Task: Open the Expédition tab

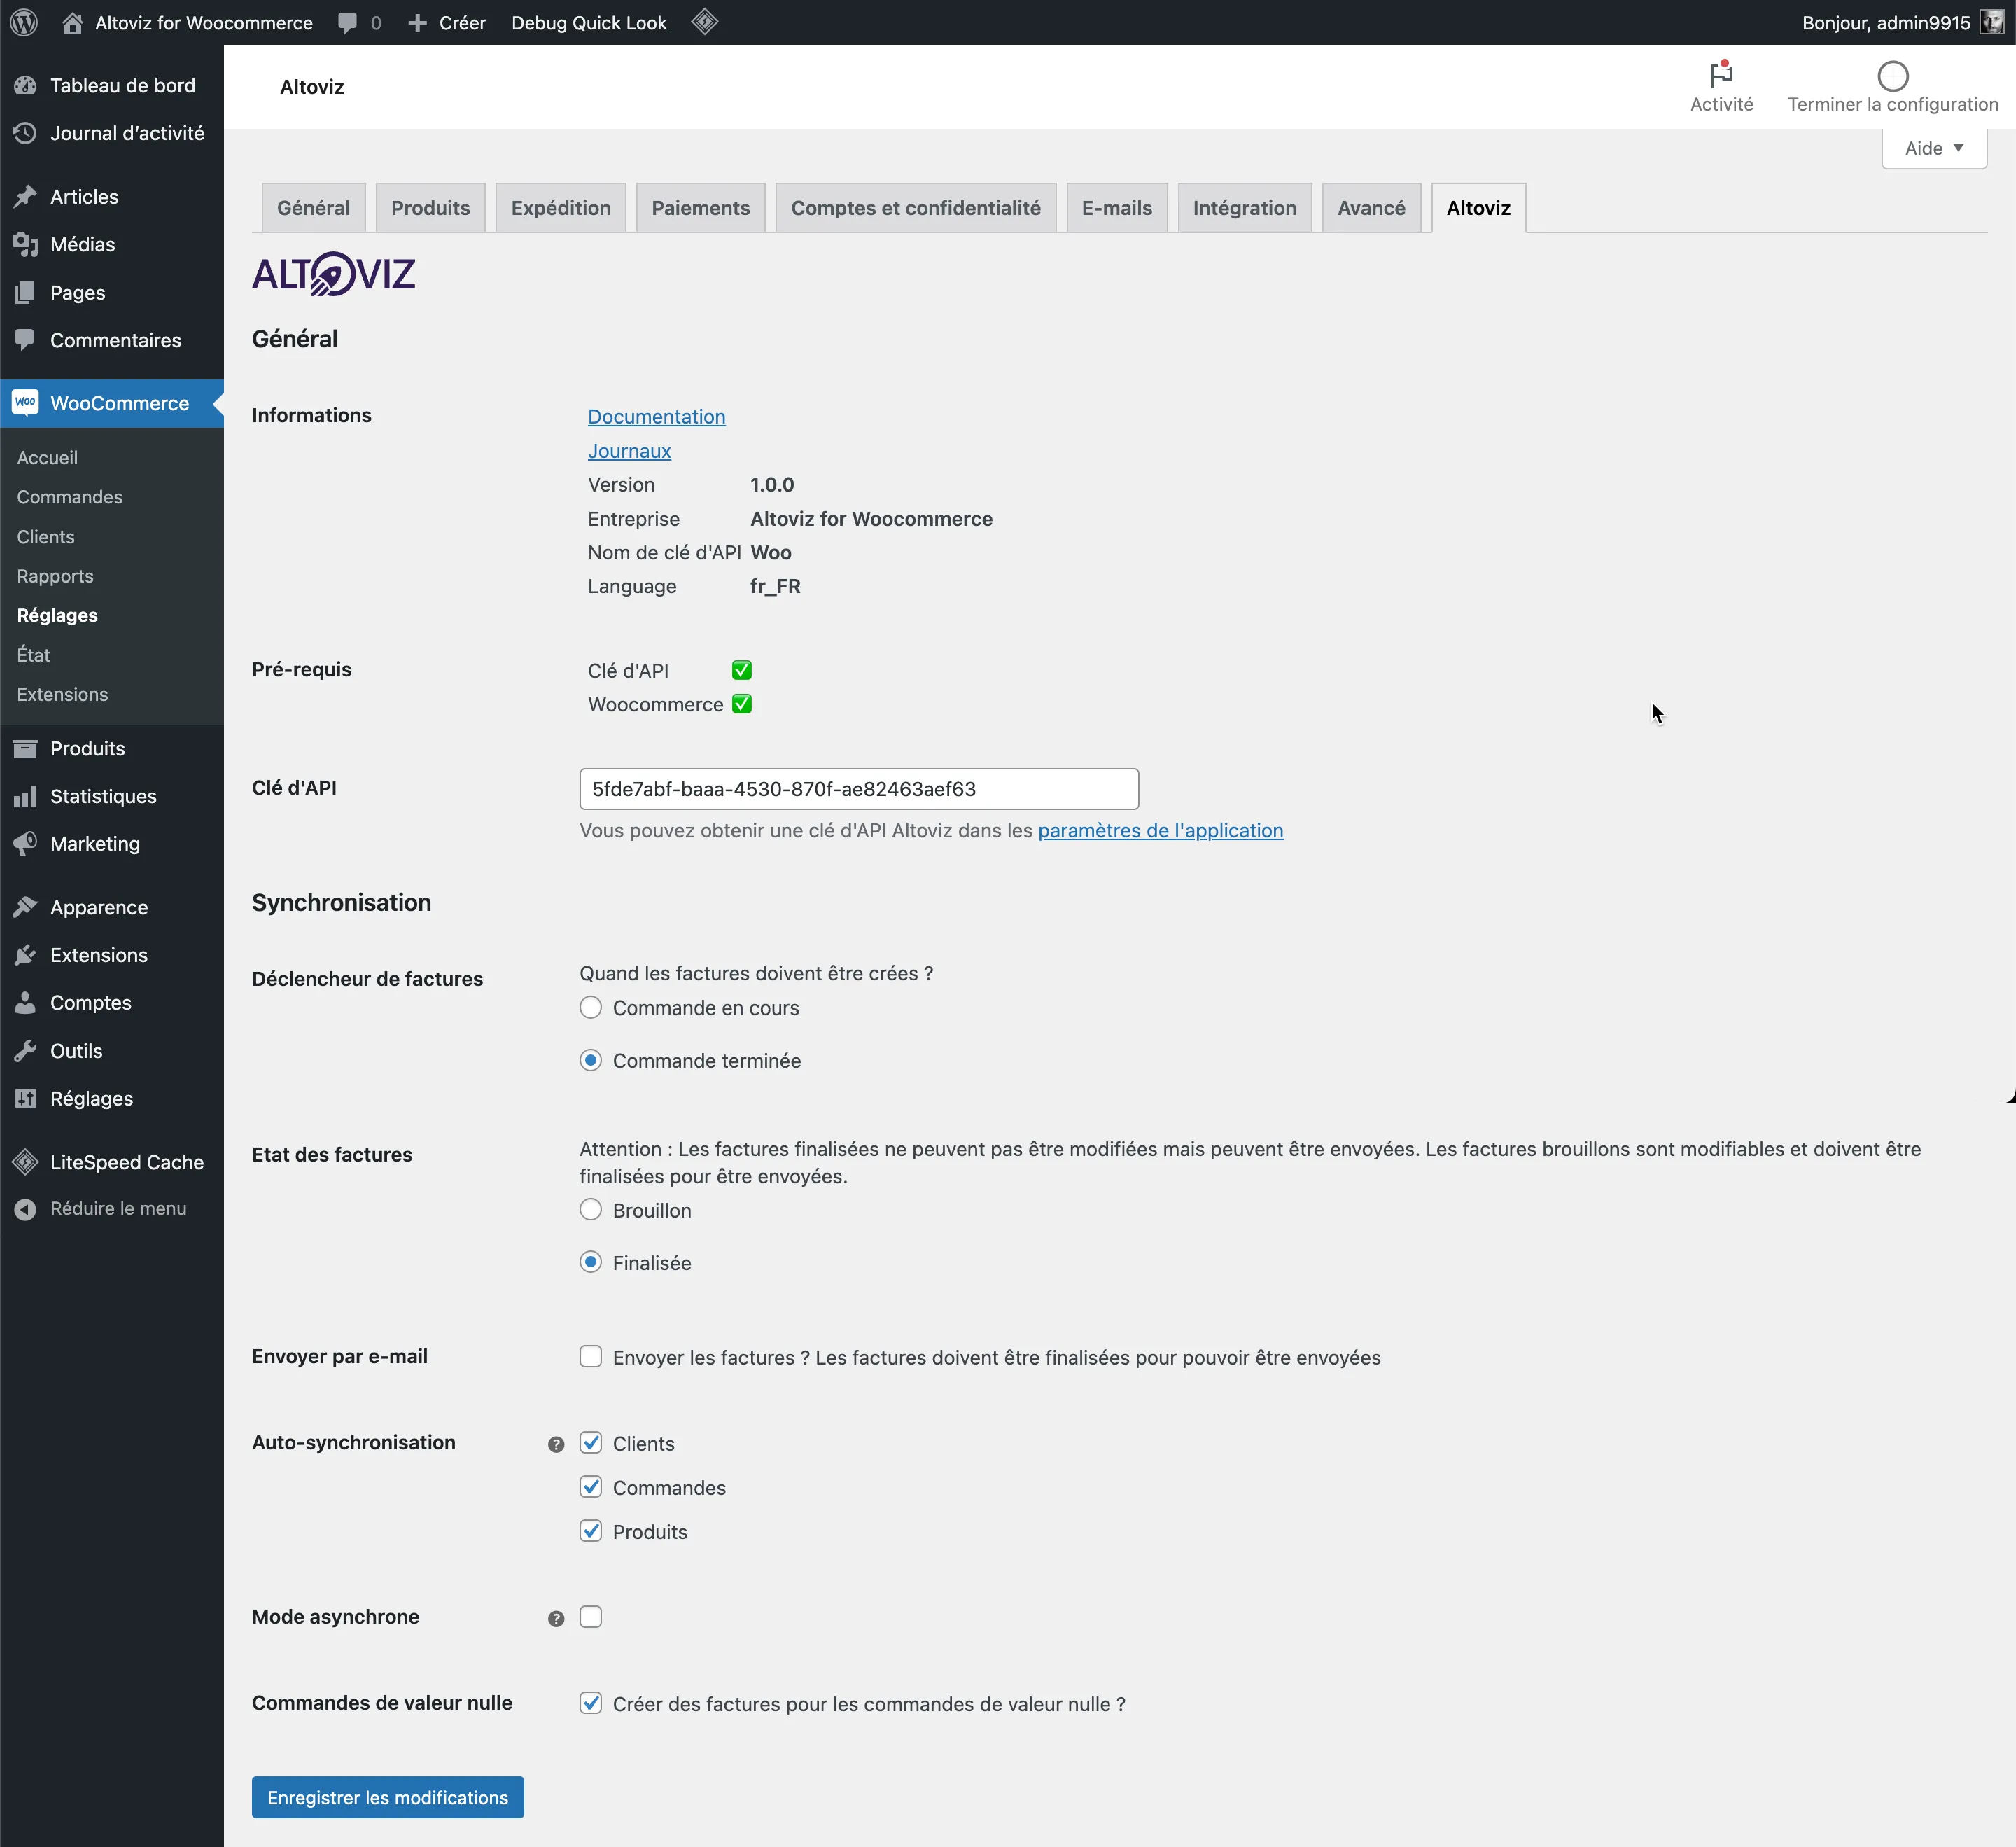Action: click(561, 208)
